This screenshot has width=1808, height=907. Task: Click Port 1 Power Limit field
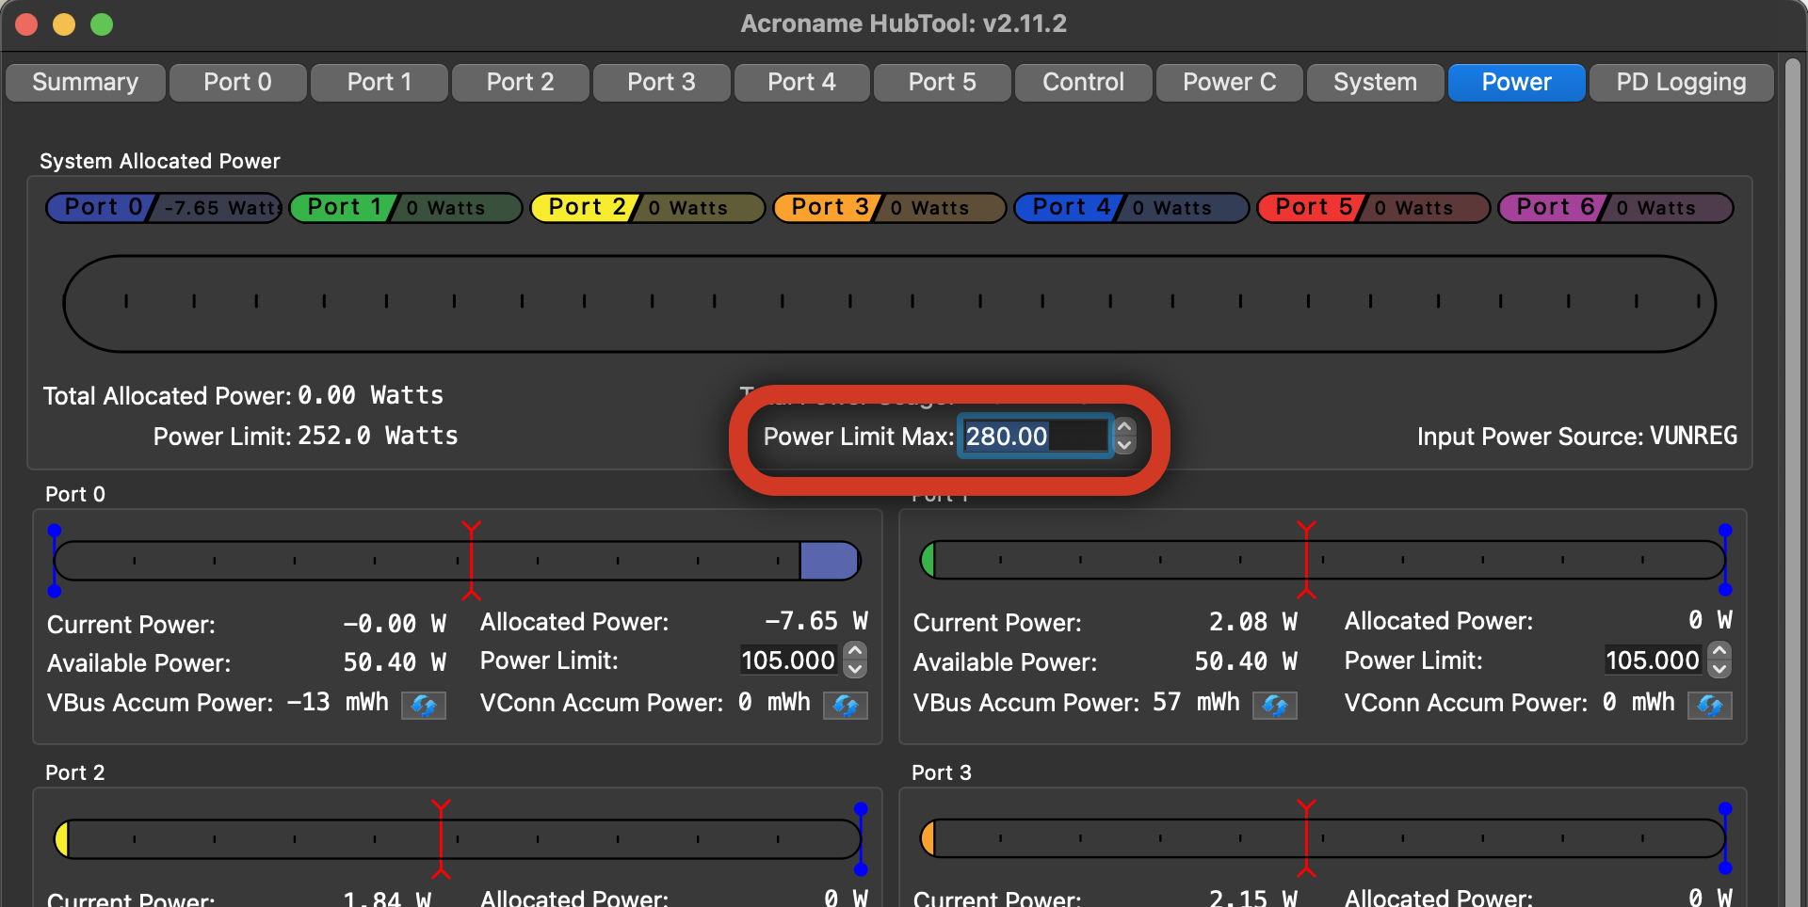(1654, 660)
